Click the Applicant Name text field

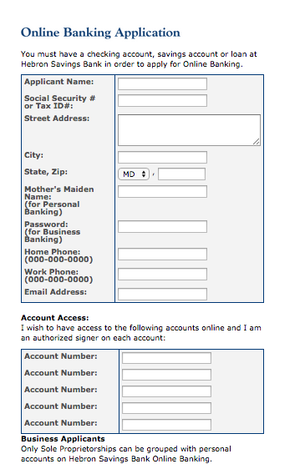point(162,83)
